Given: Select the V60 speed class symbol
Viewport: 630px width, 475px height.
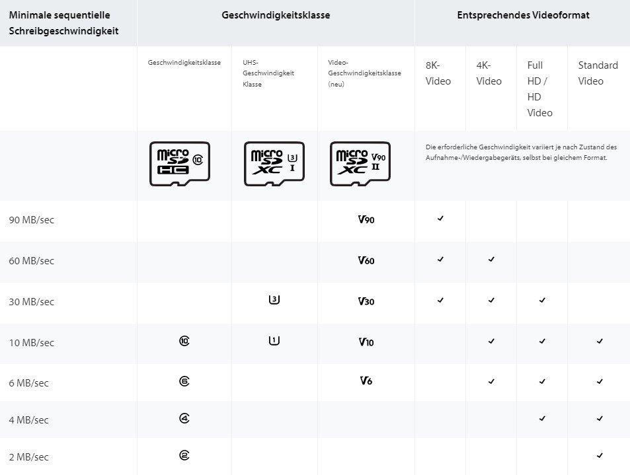Looking at the screenshot, I should 366,260.
